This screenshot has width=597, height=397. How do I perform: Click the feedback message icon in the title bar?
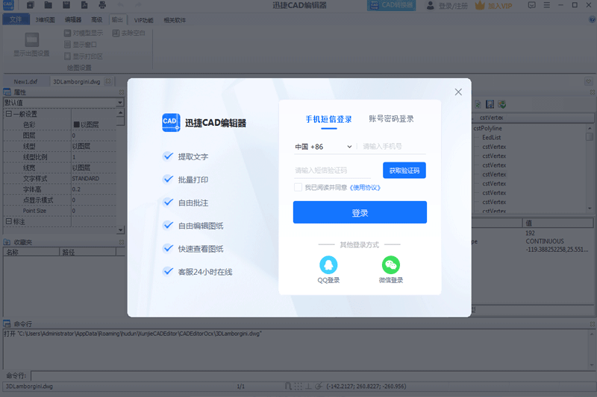click(x=532, y=5)
